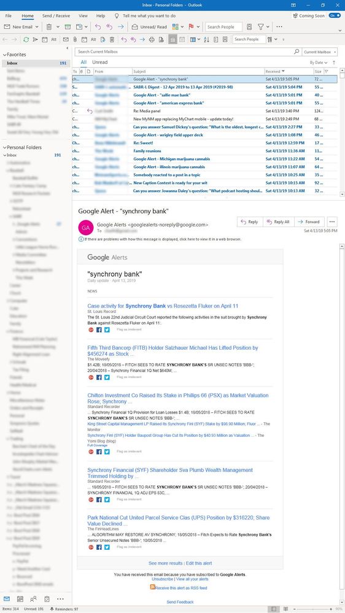Open the Case activity for Synchrony Bank link
The height and width of the screenshot is (613, 345).
click(163, 306)
